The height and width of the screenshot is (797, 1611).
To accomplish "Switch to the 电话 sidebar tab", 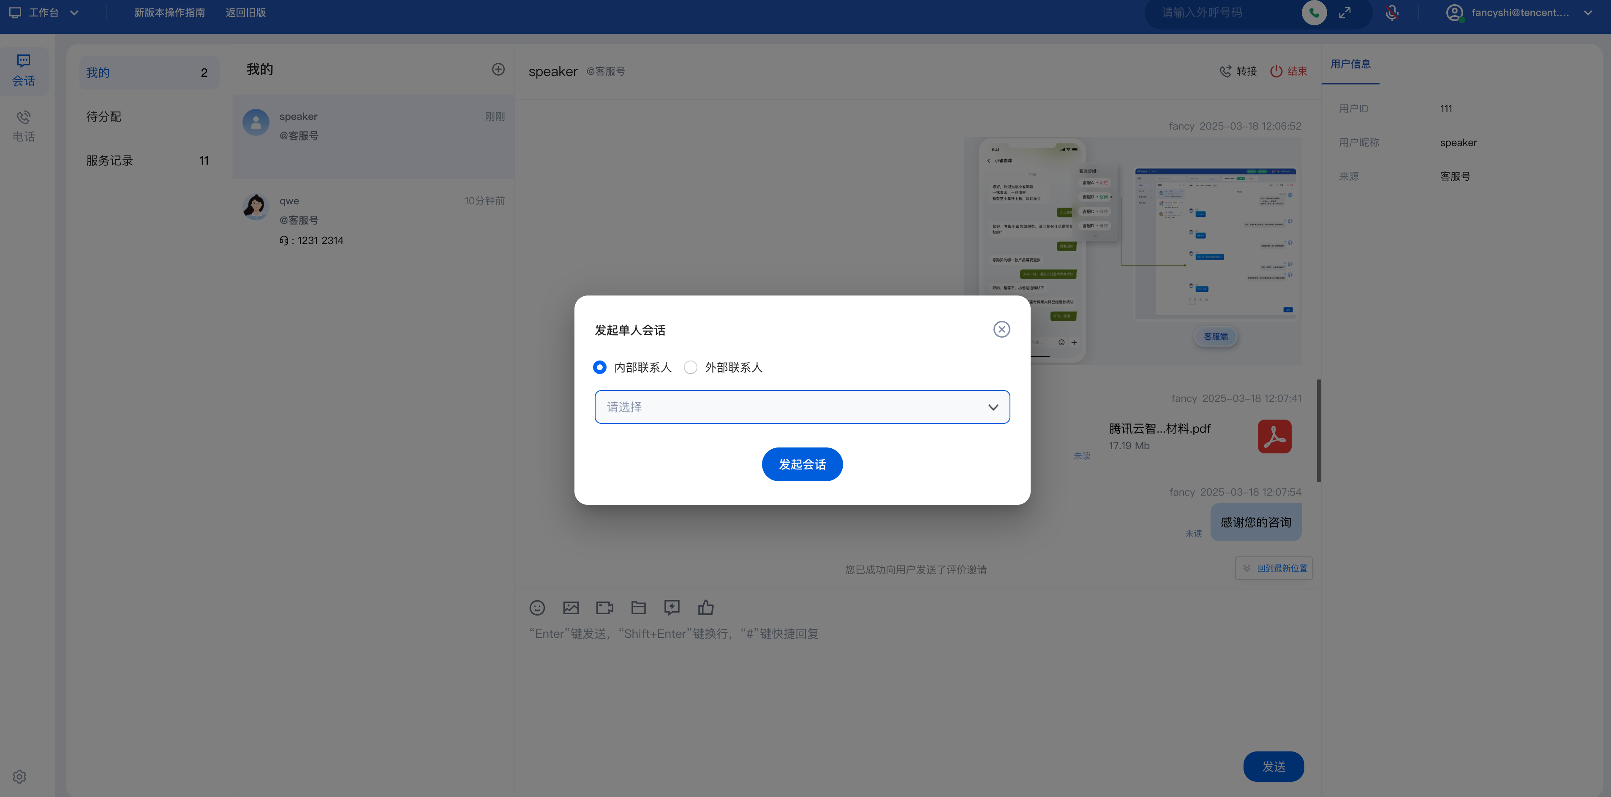I will pos(24,126).
